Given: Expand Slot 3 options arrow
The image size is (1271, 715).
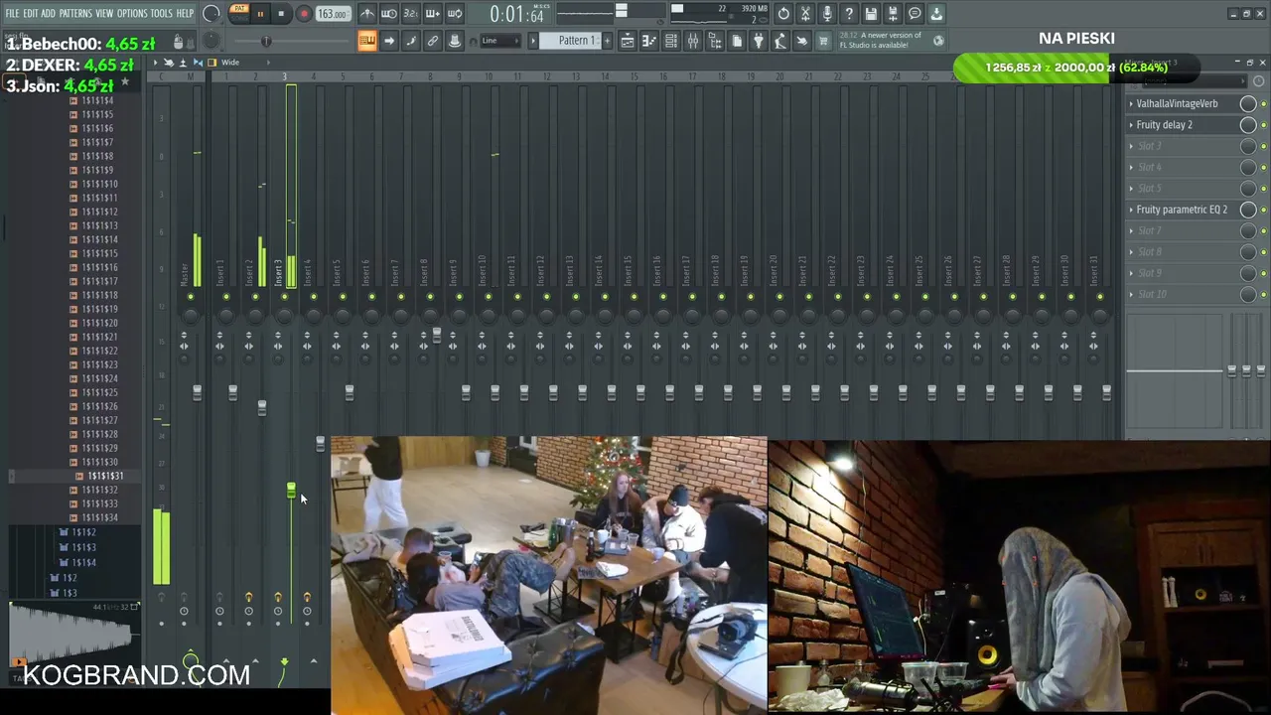Looking at the screenshot, I should pyautogui.click(x=1131, y=146).
